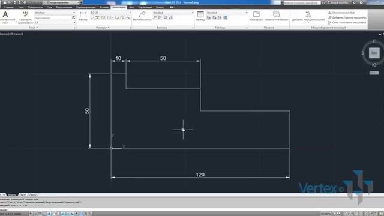Click the dimension break icon
Image resolution: width=384 pixels, height=216 pixels.
pos(92,17)
